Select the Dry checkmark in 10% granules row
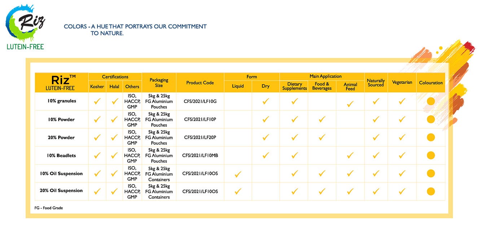 pyautogui.click(x=266, y=101)
